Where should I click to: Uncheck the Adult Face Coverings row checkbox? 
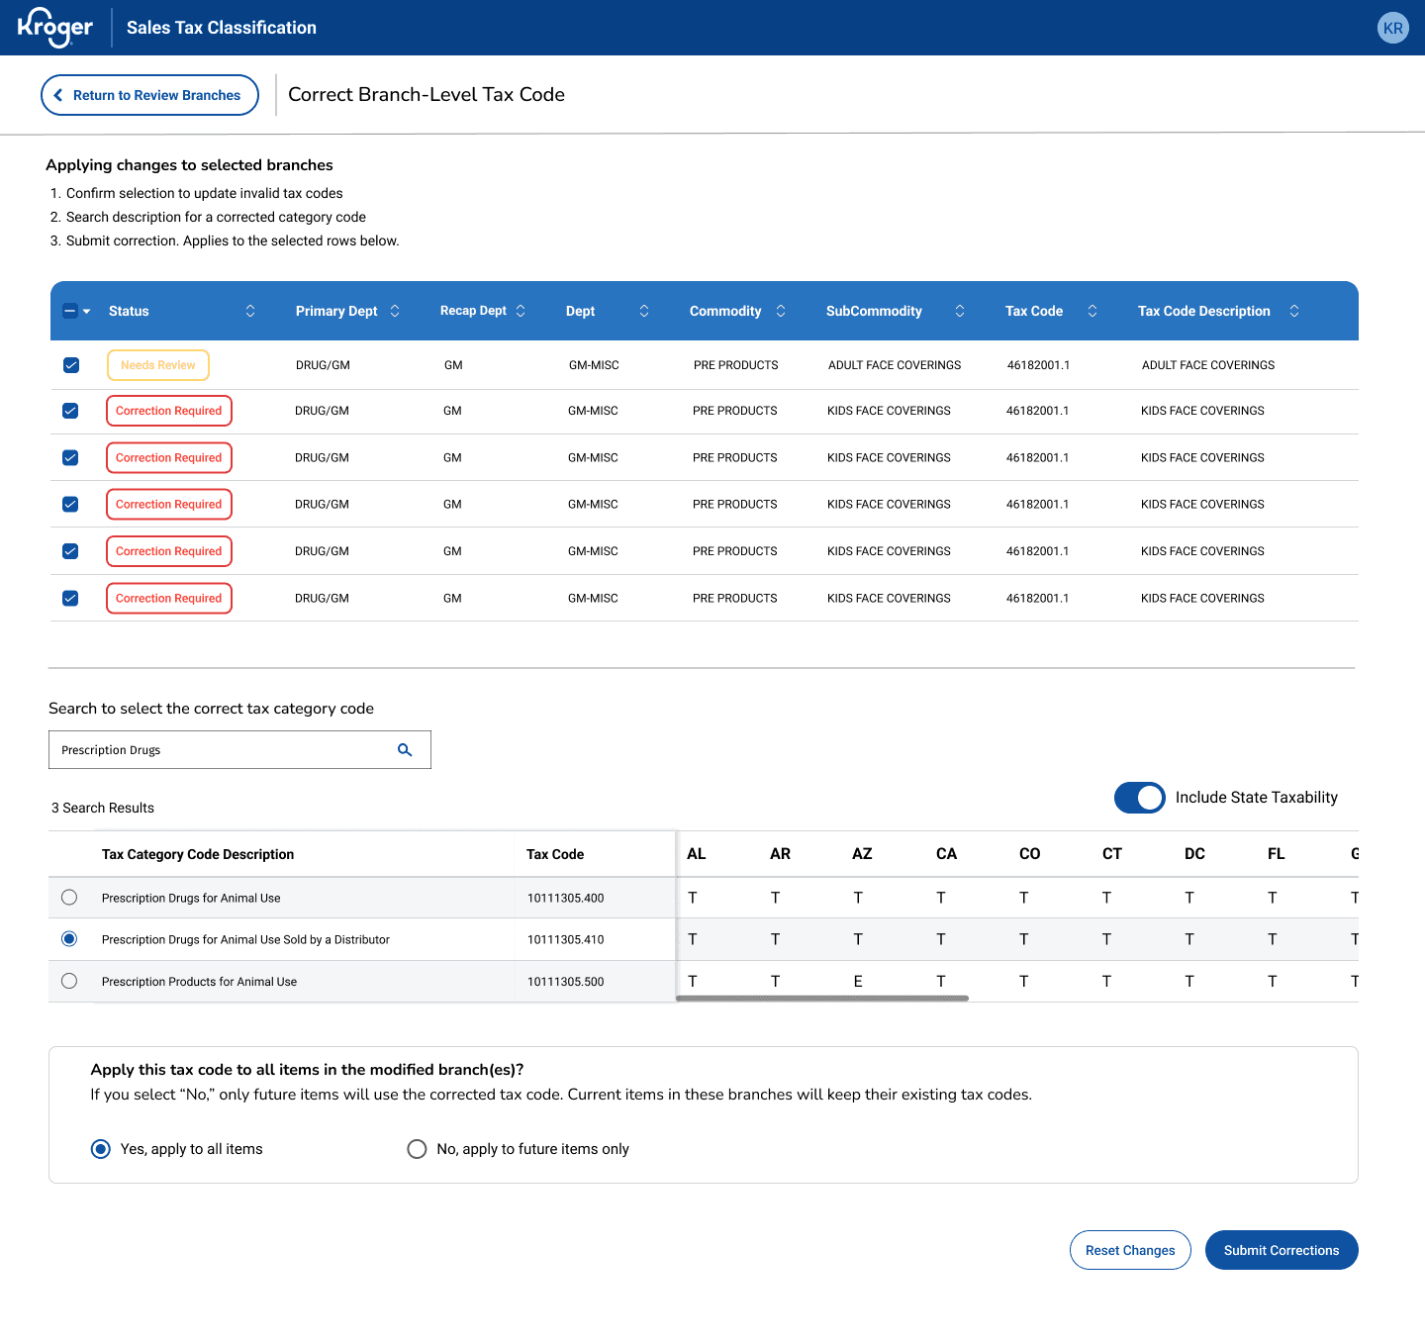pyautogui.click(x=71, y=365)
